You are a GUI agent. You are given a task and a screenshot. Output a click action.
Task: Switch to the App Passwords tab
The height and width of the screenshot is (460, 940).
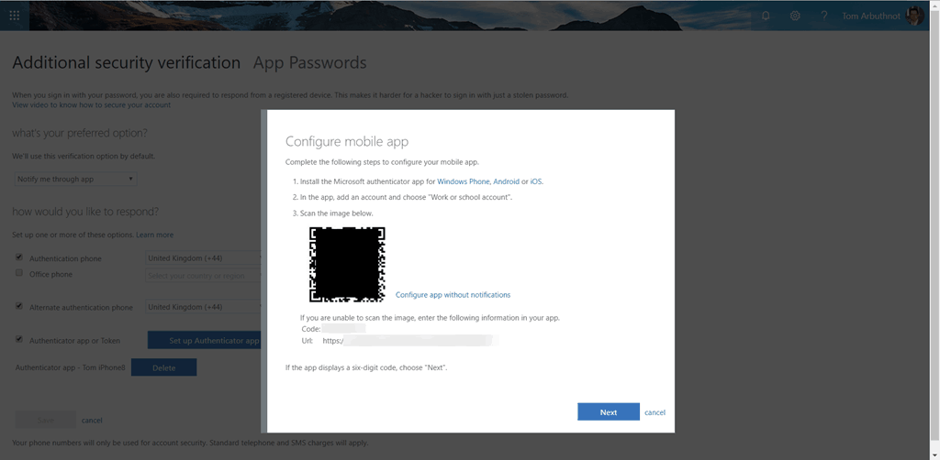coord(309,63)
